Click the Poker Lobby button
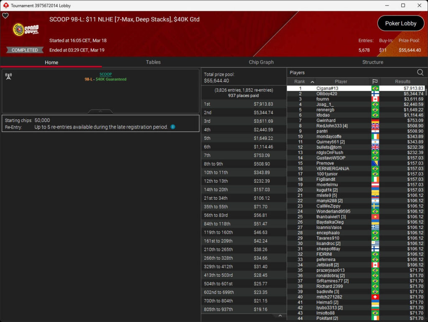Viewport: 428px width, 322px height. click(400, 23)
